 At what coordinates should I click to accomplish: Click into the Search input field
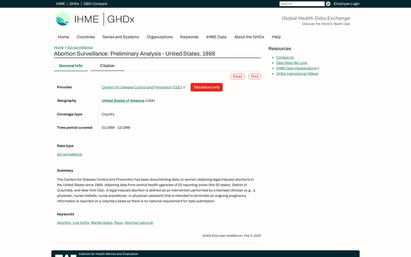(302, 4)
